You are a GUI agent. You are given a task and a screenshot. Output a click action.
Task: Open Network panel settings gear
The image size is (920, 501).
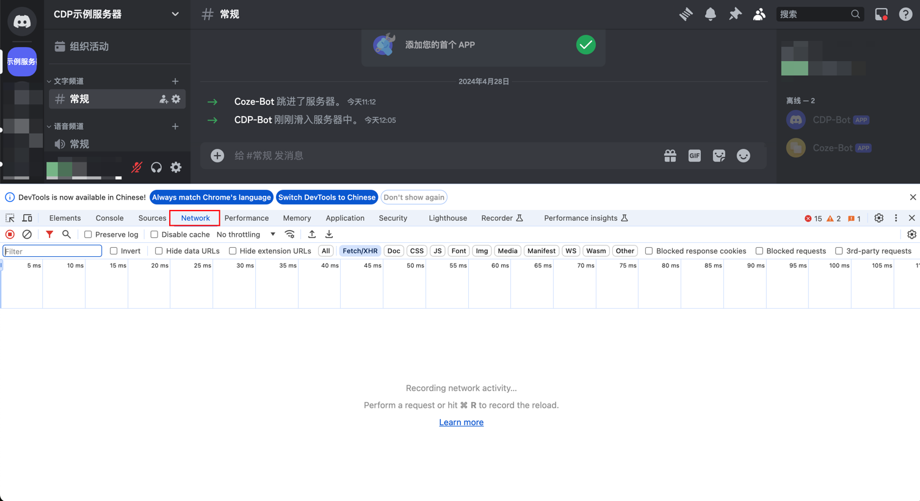912,234
